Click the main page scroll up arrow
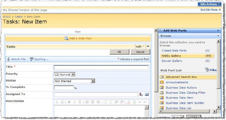This screenshot has width=226, height=120. point(156,30)
